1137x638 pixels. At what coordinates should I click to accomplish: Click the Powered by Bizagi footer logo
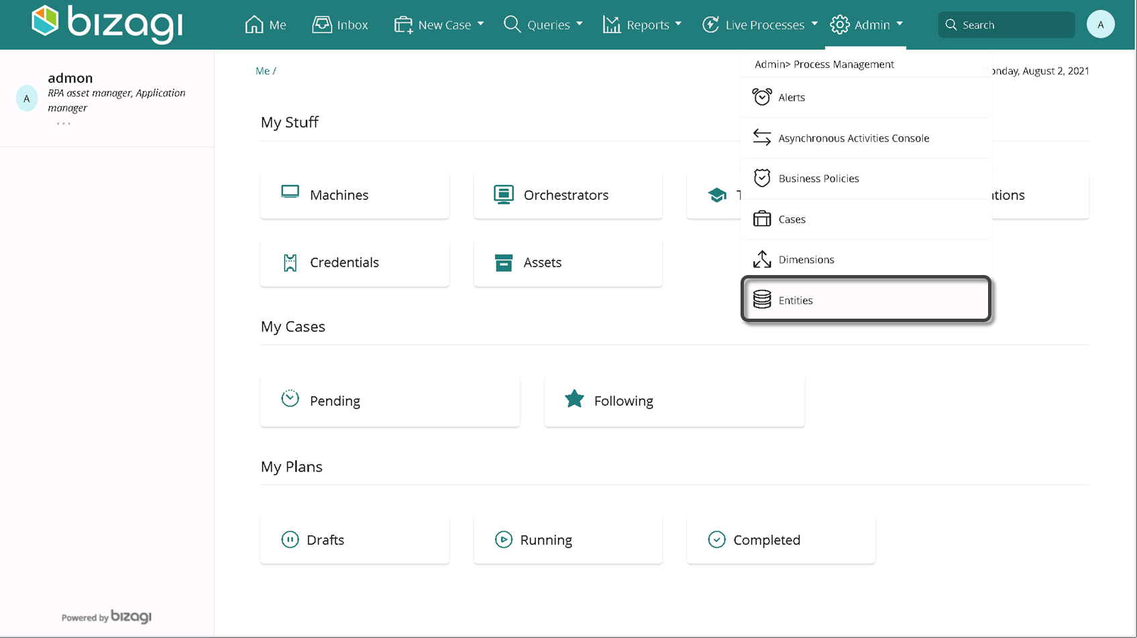tap(107, 617)
